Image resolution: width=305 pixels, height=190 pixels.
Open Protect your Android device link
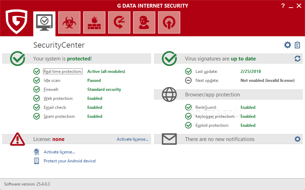point(70,161)
